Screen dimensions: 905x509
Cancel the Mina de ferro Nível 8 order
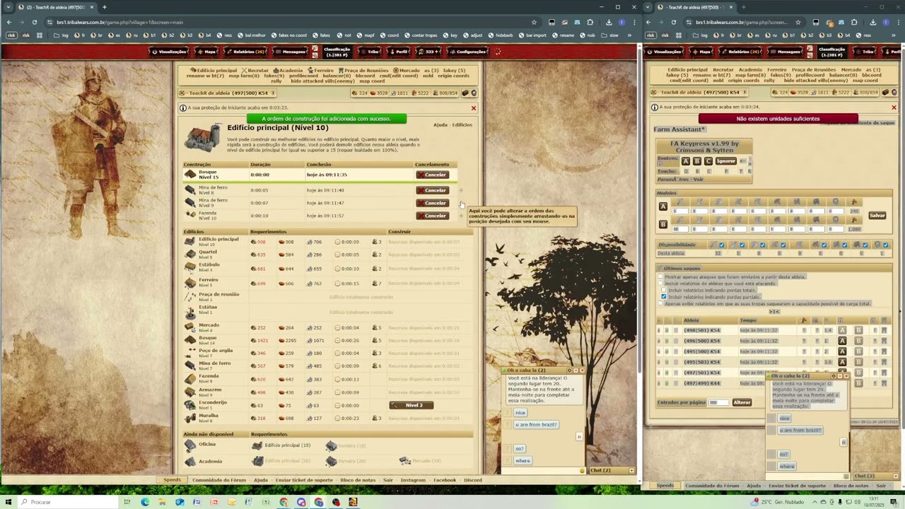click(432, 190)
